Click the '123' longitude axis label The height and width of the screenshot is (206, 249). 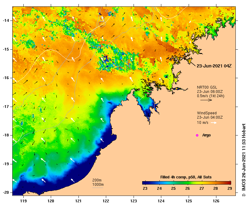tap(134, 201)
